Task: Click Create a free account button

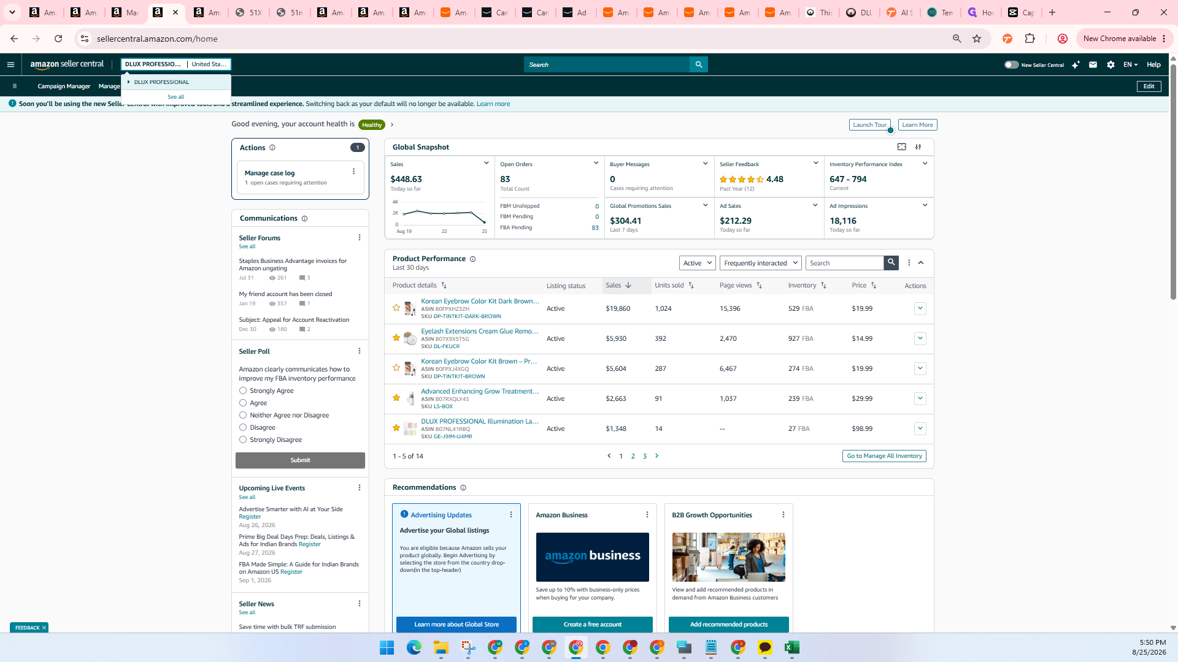Action: coord(592,624)
